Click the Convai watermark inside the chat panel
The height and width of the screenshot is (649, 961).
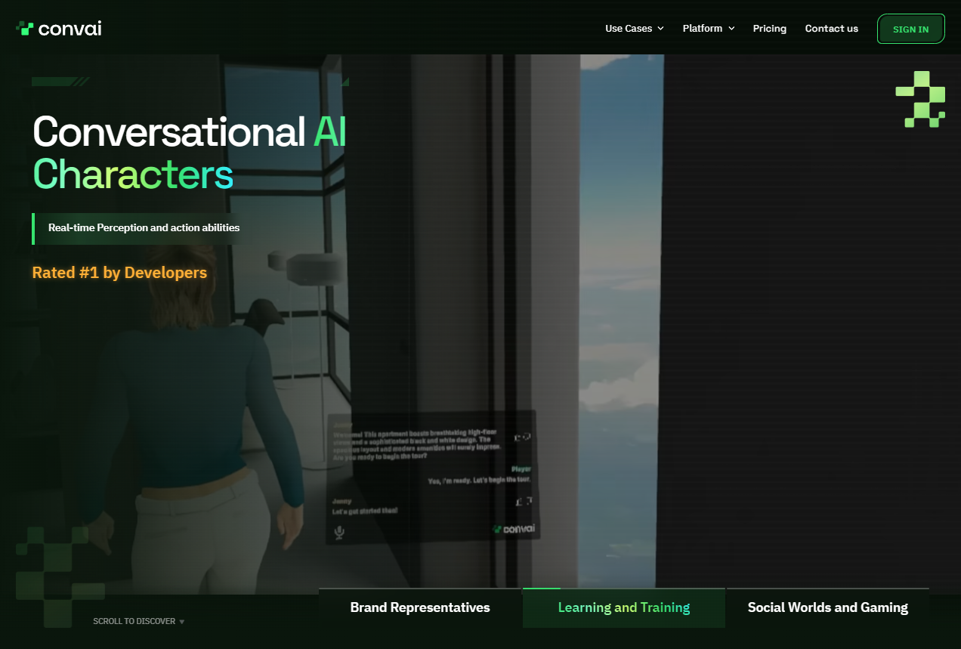pos(514,529)
